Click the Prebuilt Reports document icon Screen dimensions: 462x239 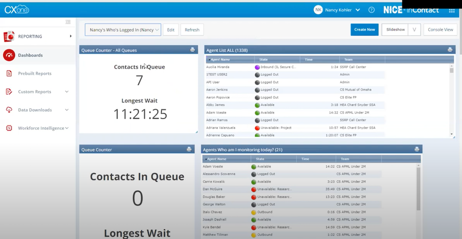tap(9, 74)
